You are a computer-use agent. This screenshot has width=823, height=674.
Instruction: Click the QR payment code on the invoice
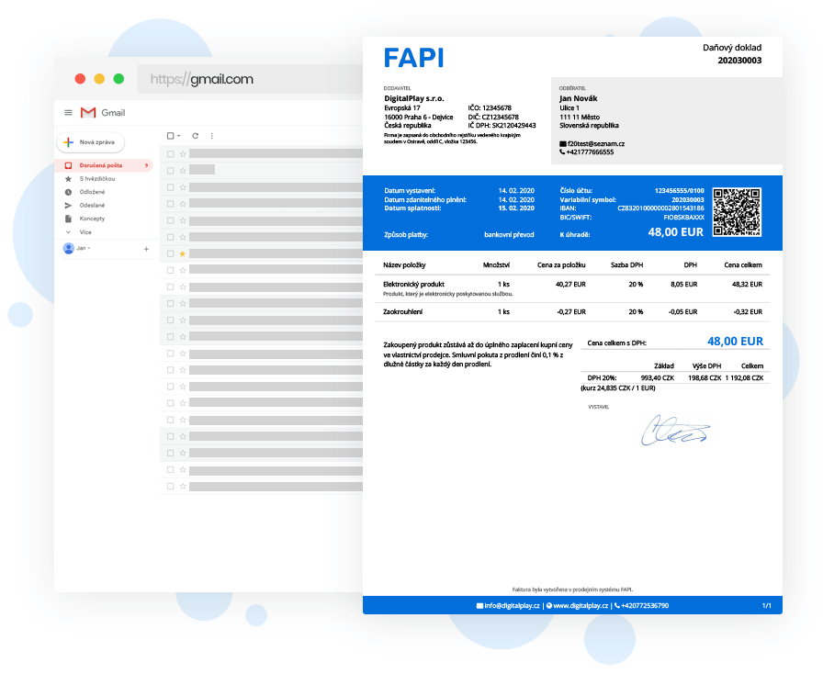pyautogui.click(x=737, y=212)
